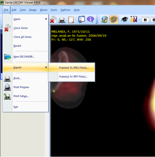155x157 pixels.
Task: Click the chain link refresh sync icon
Action: pyautogui.click(x=104, y=20)
